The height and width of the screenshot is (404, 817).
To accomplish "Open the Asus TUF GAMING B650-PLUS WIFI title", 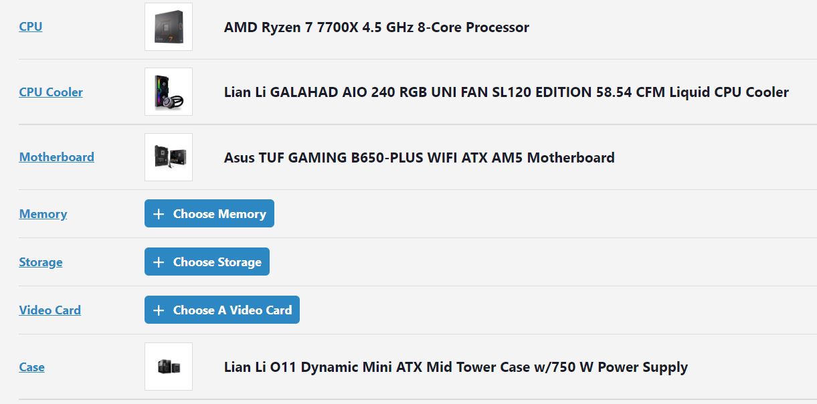I will (420, 158).
